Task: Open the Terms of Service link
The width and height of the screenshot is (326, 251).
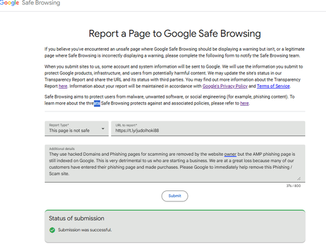Action: point(273,86)
